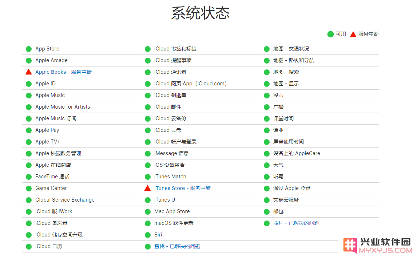This screenshot has height=259, width=417.
Task: Click green status dot beside App Store
Action: 29,49
